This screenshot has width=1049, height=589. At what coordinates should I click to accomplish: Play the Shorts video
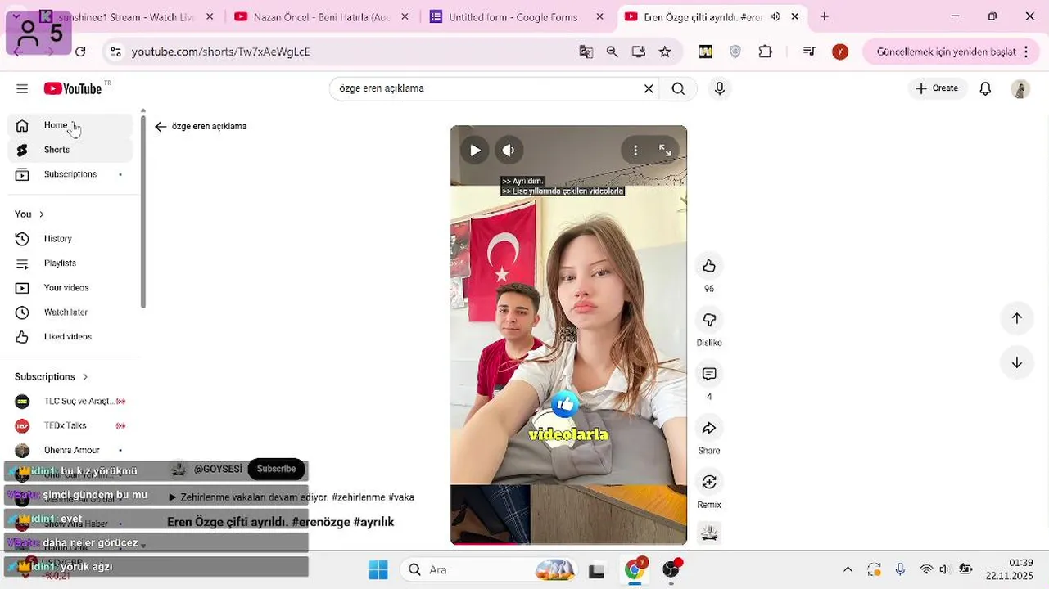475,150
